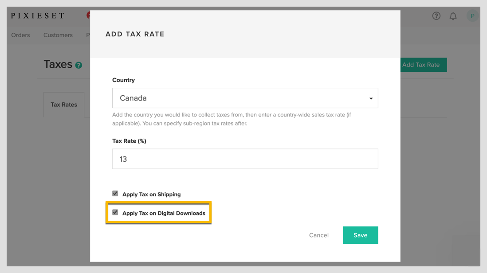Image resolution: width=487 pixels, height=273 pixels.
Task: Select the Tax Rates tab
Action: tap(64, 105)
